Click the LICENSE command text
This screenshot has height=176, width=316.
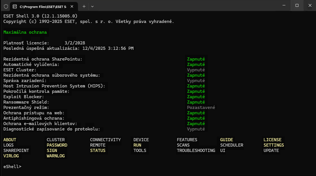[272, 140]
